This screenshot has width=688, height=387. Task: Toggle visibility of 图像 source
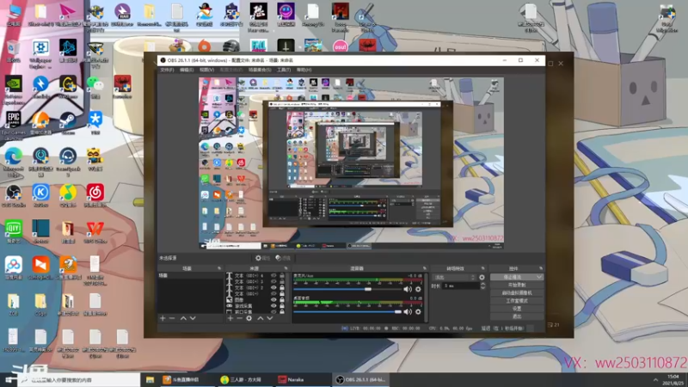[273, 299]
